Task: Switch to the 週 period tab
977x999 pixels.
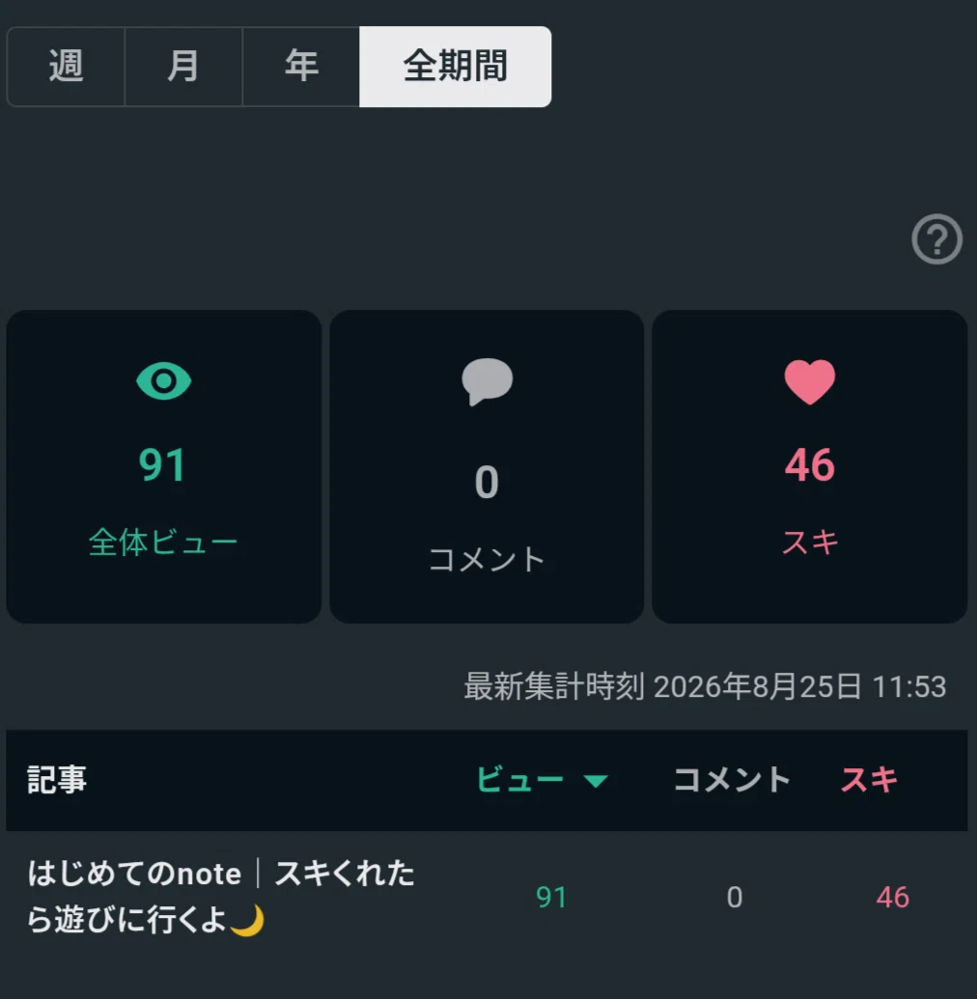Action: [66, 67]
